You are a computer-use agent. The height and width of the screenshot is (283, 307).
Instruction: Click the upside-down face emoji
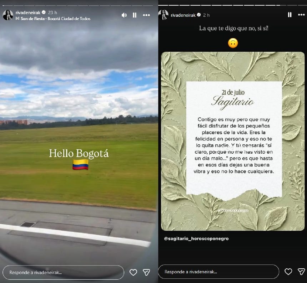[x=233, y=43]
